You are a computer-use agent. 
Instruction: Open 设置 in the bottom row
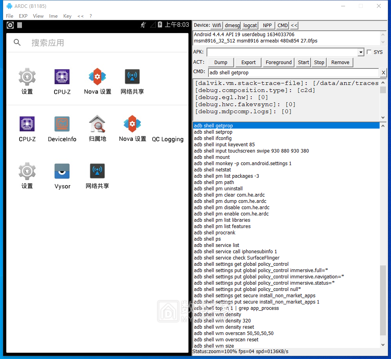pos(27,175)
